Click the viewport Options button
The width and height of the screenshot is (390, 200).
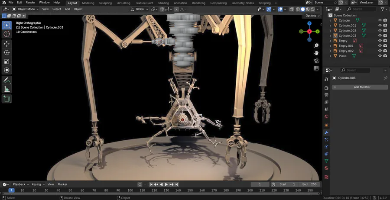pyautogui.click(x=312, y=16)
